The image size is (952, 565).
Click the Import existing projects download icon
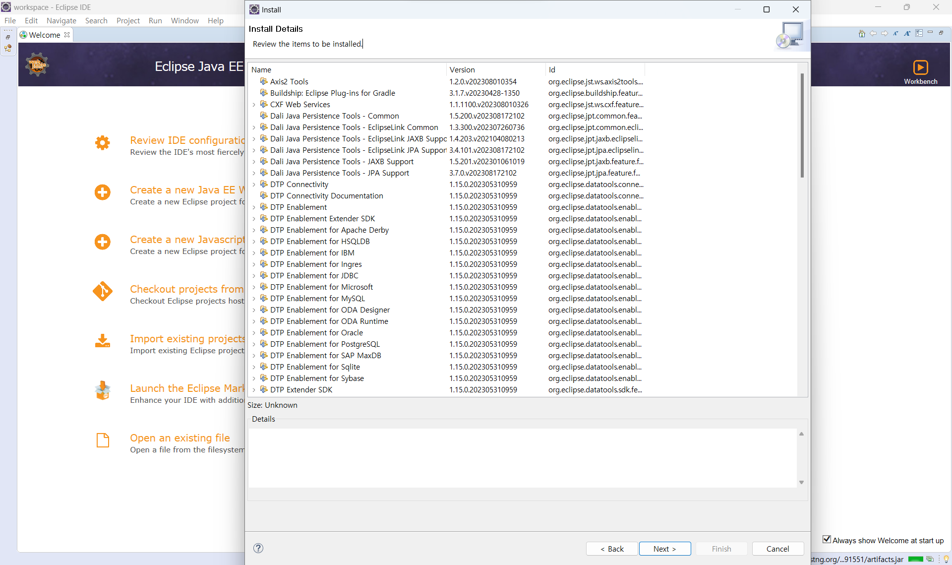coord(103,341)
